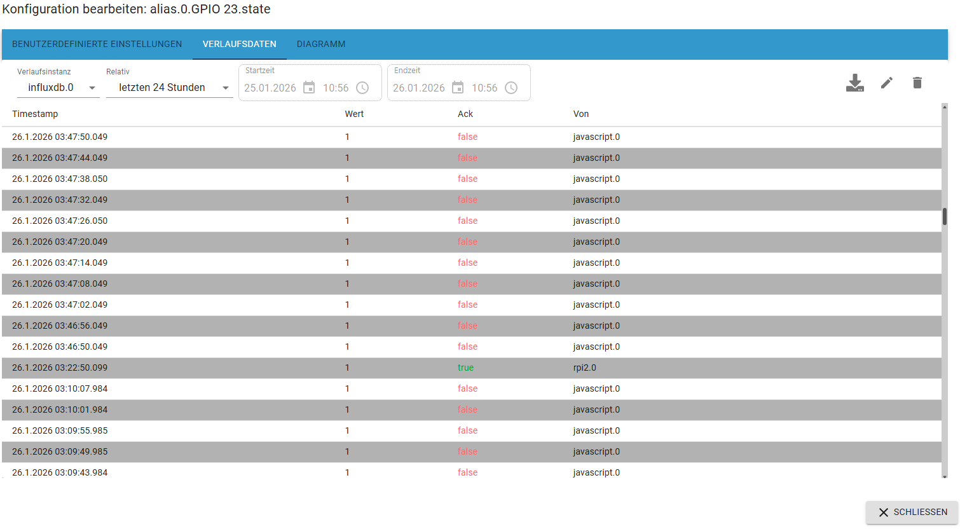Screen dimensions: 960x529
Task: Click the 'rpi2.0' source cell
Action: click(585, 368)
